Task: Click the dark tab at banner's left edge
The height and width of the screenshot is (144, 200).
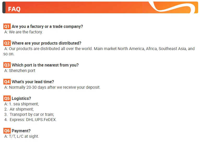Action: coord(4,7)
